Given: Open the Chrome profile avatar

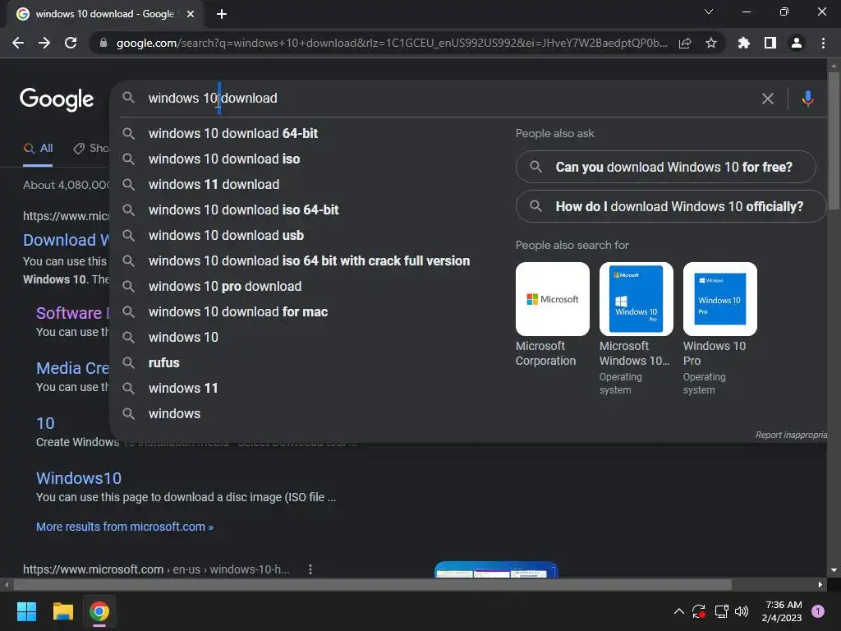Looking at the screenshot, I should pyautogui.click(x=797, y=43).
